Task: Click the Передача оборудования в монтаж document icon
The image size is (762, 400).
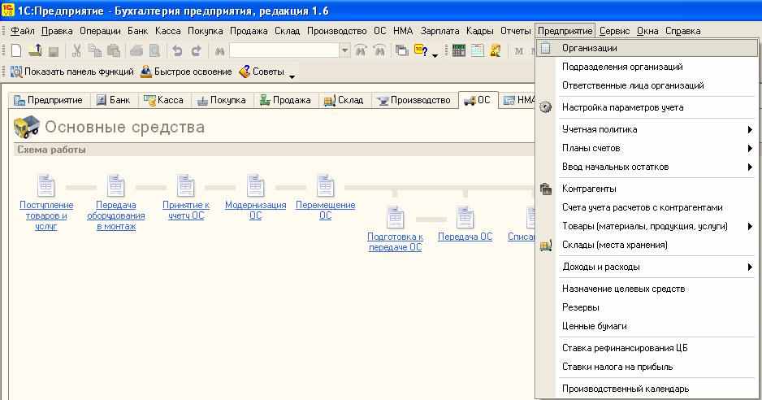Action: pos(115,186)
